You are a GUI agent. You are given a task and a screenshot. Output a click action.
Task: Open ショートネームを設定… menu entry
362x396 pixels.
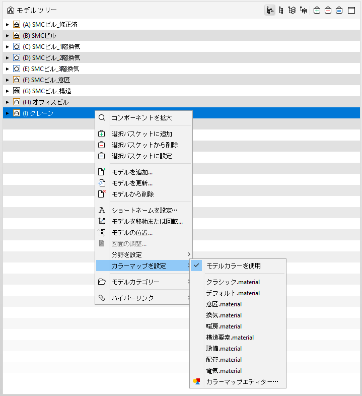(x=143, y=210)
